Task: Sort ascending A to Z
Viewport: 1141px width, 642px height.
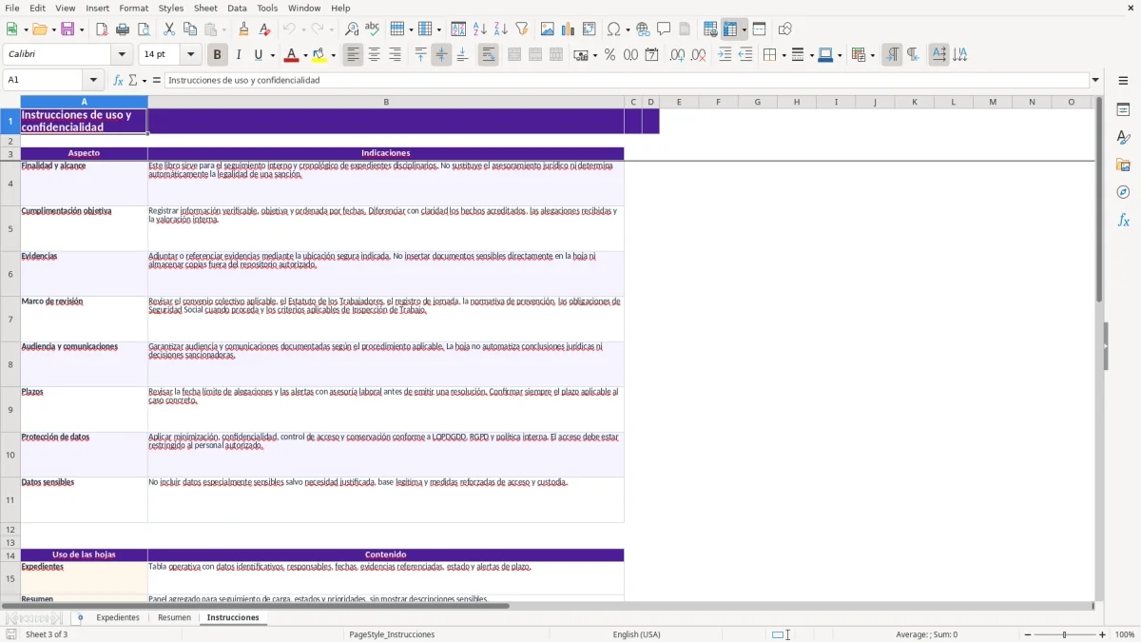Action: (x=479, y=29)
